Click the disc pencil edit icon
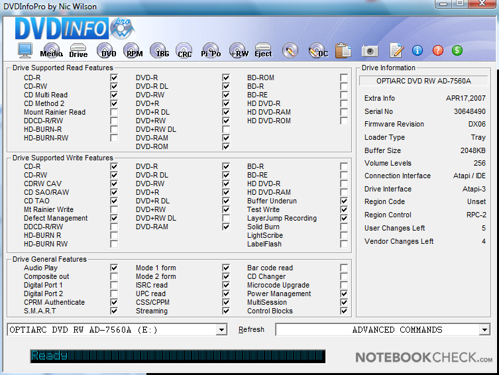Image resolution: width=499 pixels, height=375 pixels. (290, 50)
